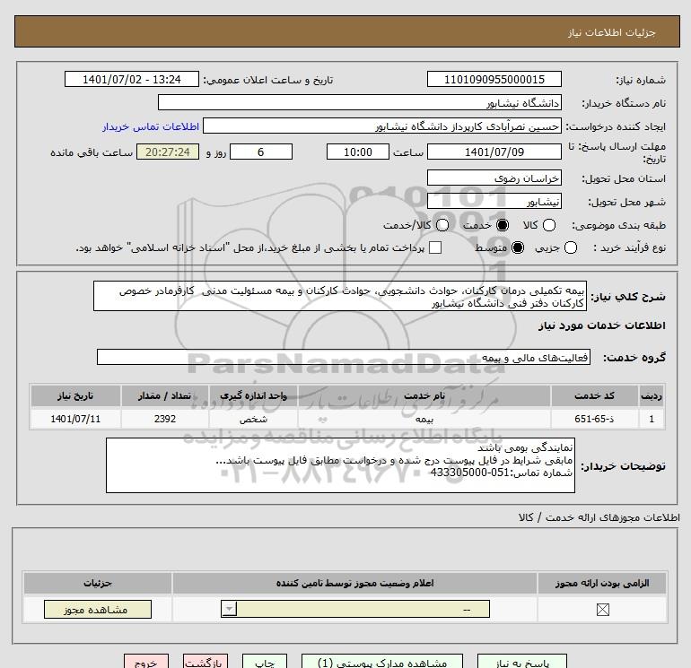The width and height of the screenshot is (691, 668).
Task: Toggle mandatory license checkbox in permits table
Action: point(602,610)
